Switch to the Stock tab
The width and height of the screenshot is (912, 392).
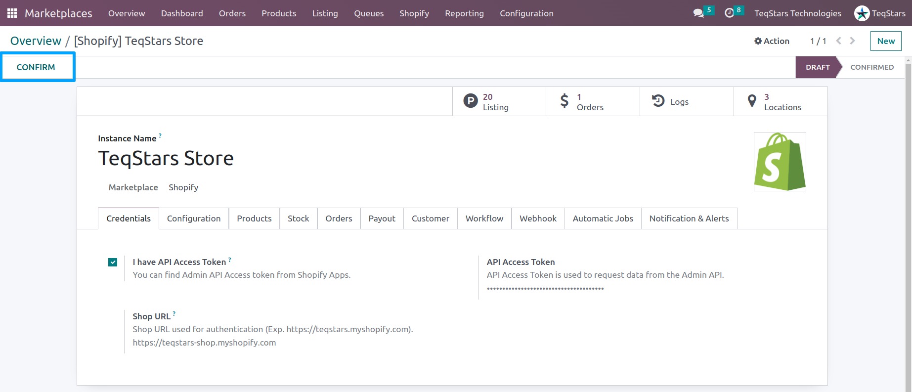[x=299, y=218]
